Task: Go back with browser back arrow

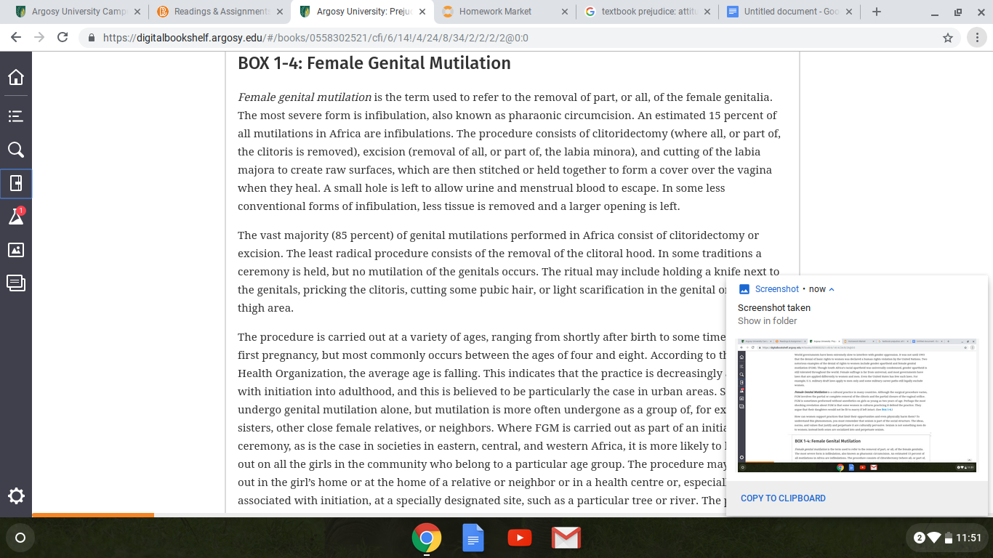Action: tap(16, 38)
